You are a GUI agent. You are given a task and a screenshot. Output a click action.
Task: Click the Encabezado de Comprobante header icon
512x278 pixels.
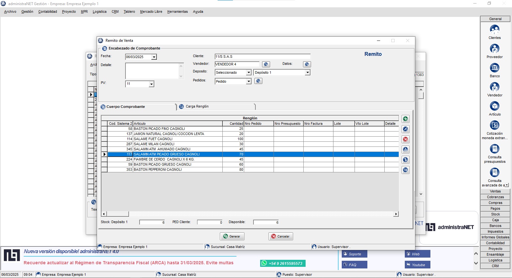104,49
